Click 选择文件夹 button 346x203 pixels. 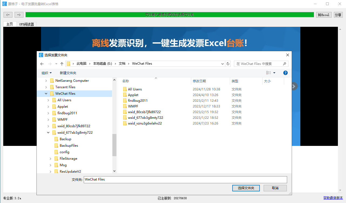coord(246,188)
